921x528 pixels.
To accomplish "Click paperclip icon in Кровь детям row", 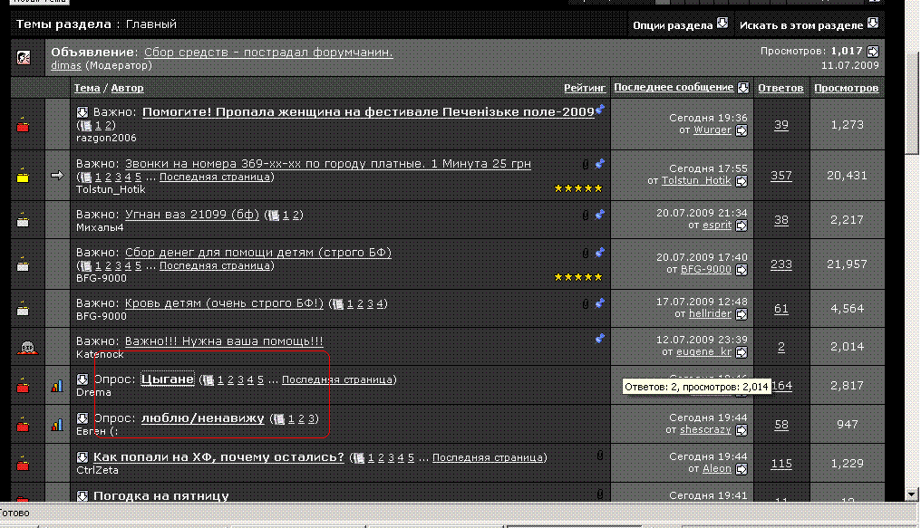I will 585,304.
